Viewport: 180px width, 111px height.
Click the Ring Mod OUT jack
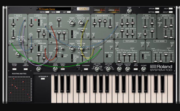pyautogui.click(x=101, y=48)
